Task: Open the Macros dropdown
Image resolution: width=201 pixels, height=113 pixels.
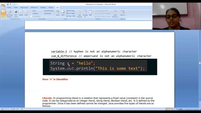Action: click(122, 14)
